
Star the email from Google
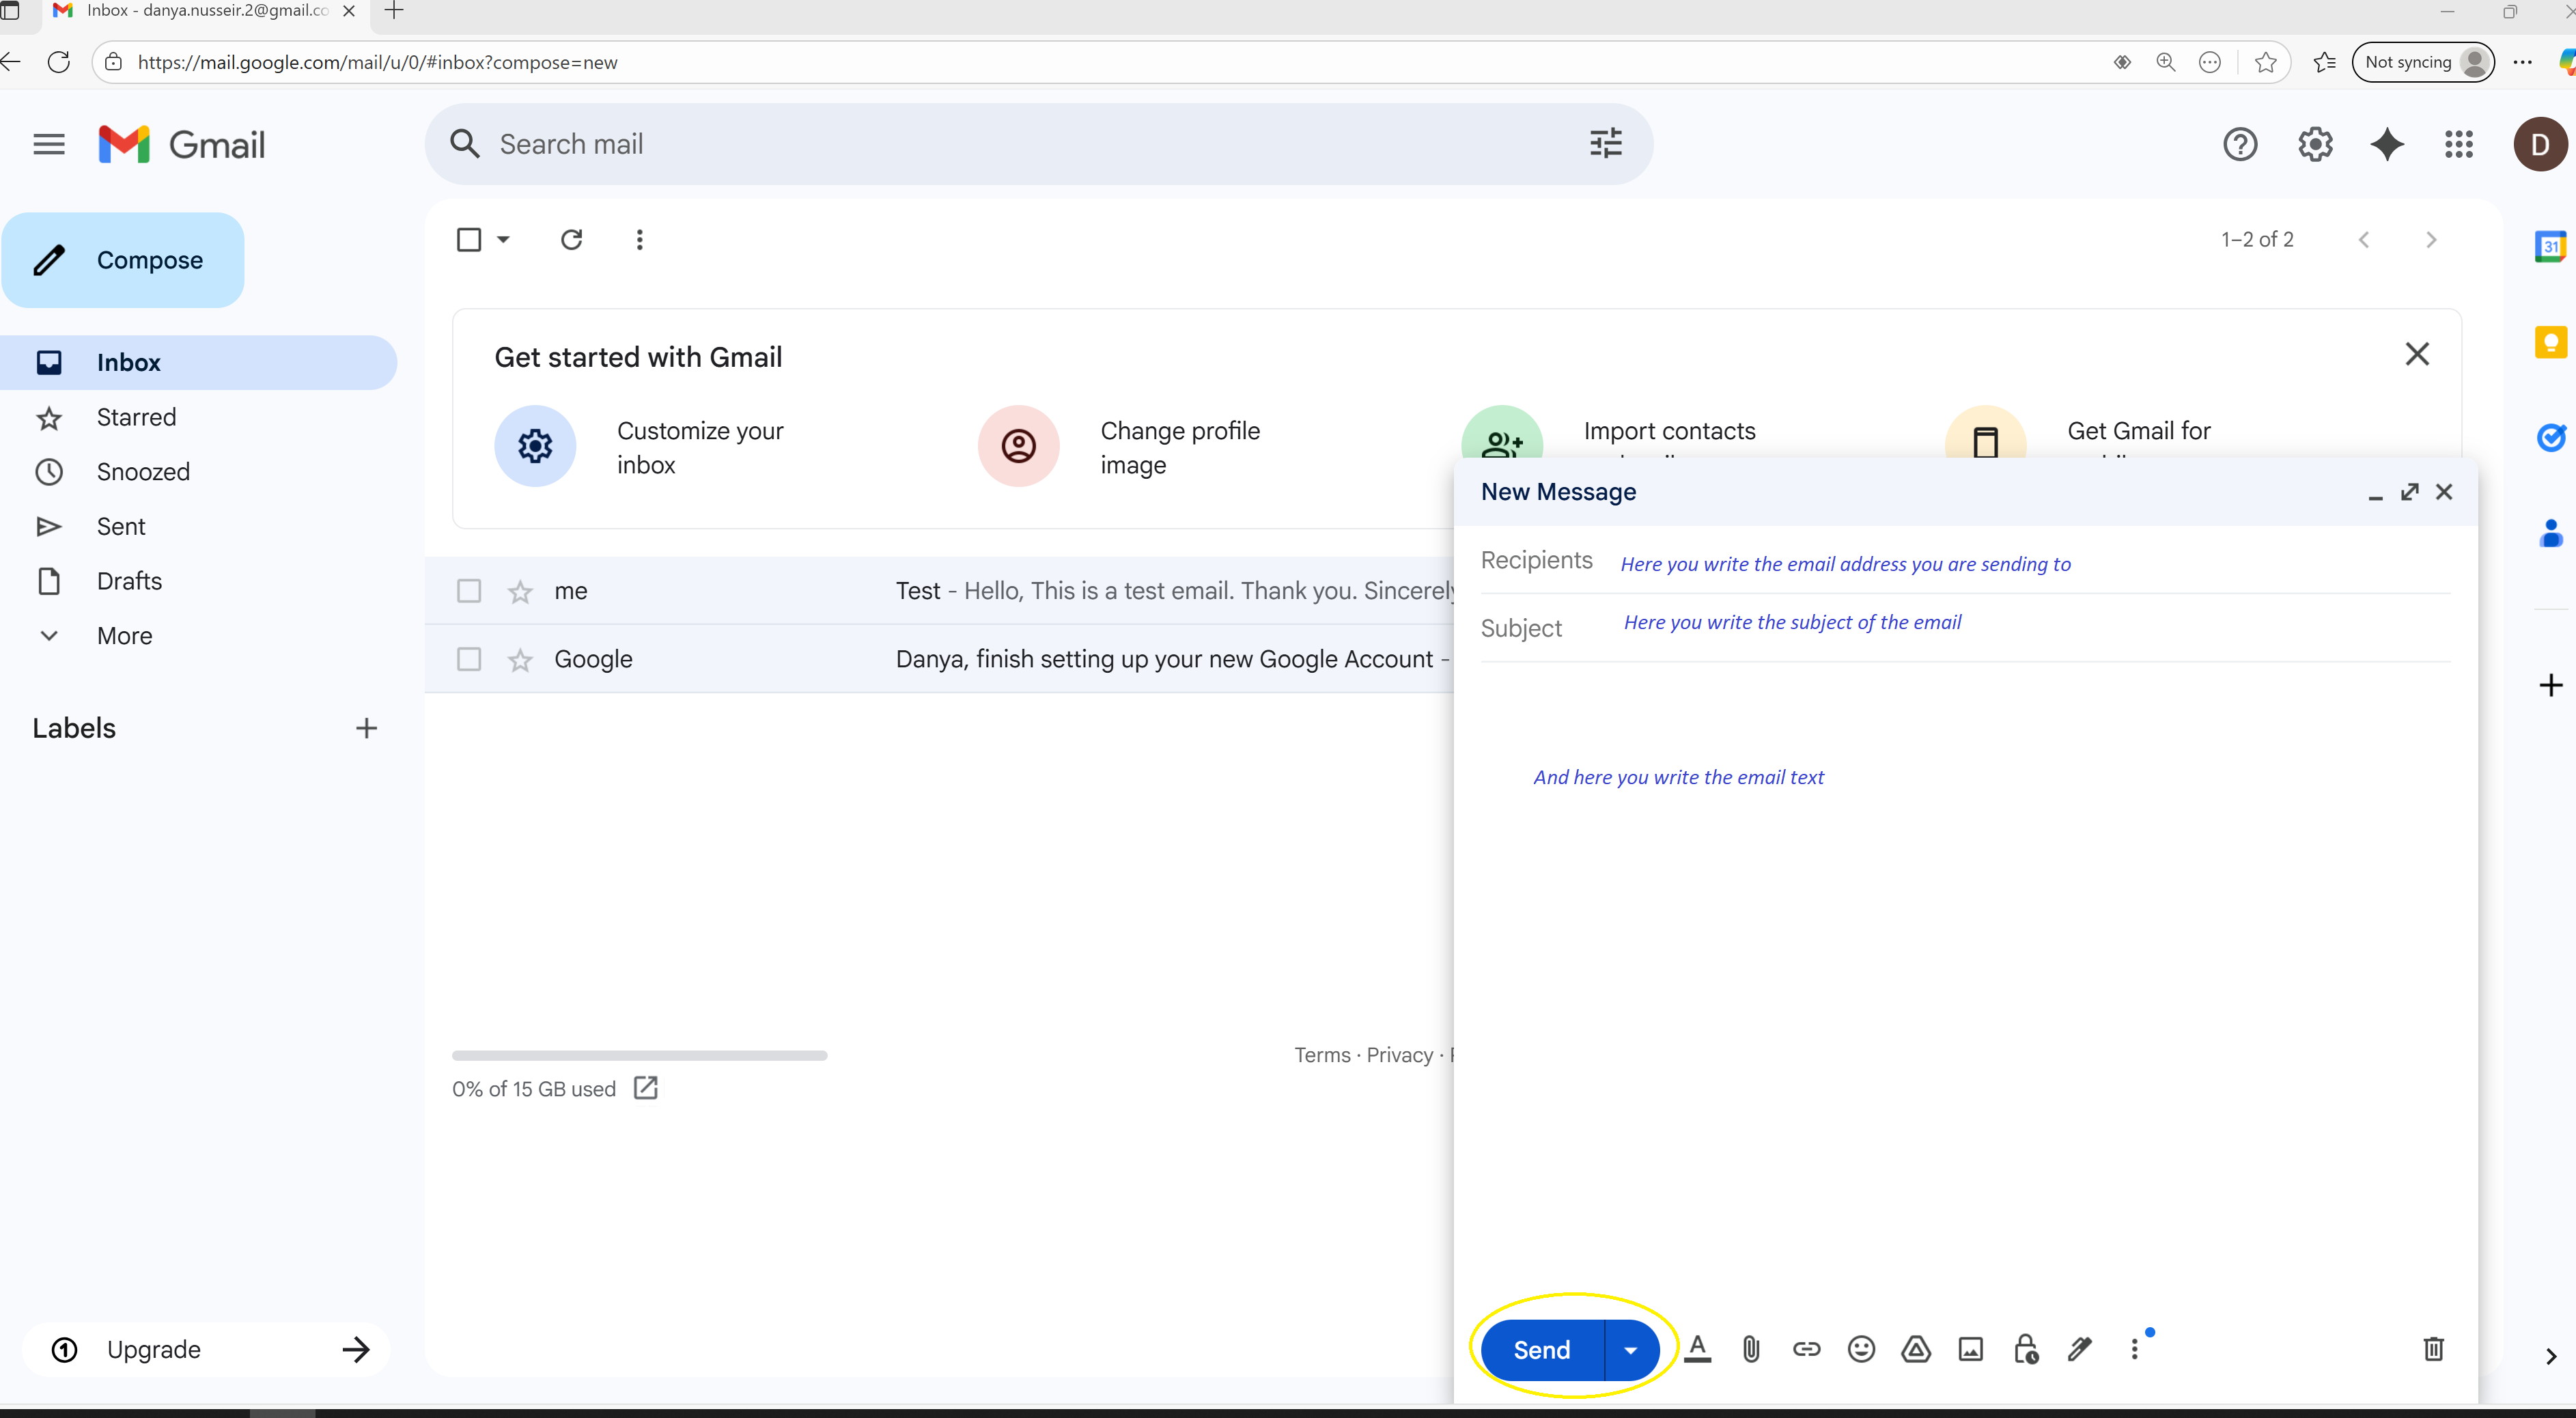520,660
